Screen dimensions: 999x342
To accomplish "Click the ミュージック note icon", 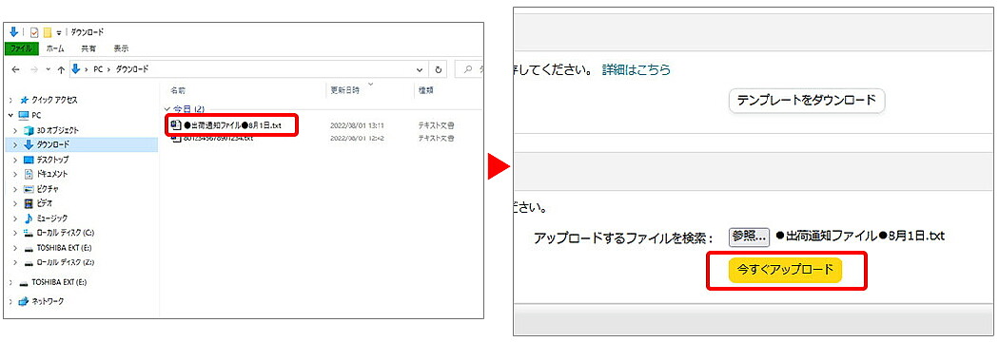I will point(29,218).
